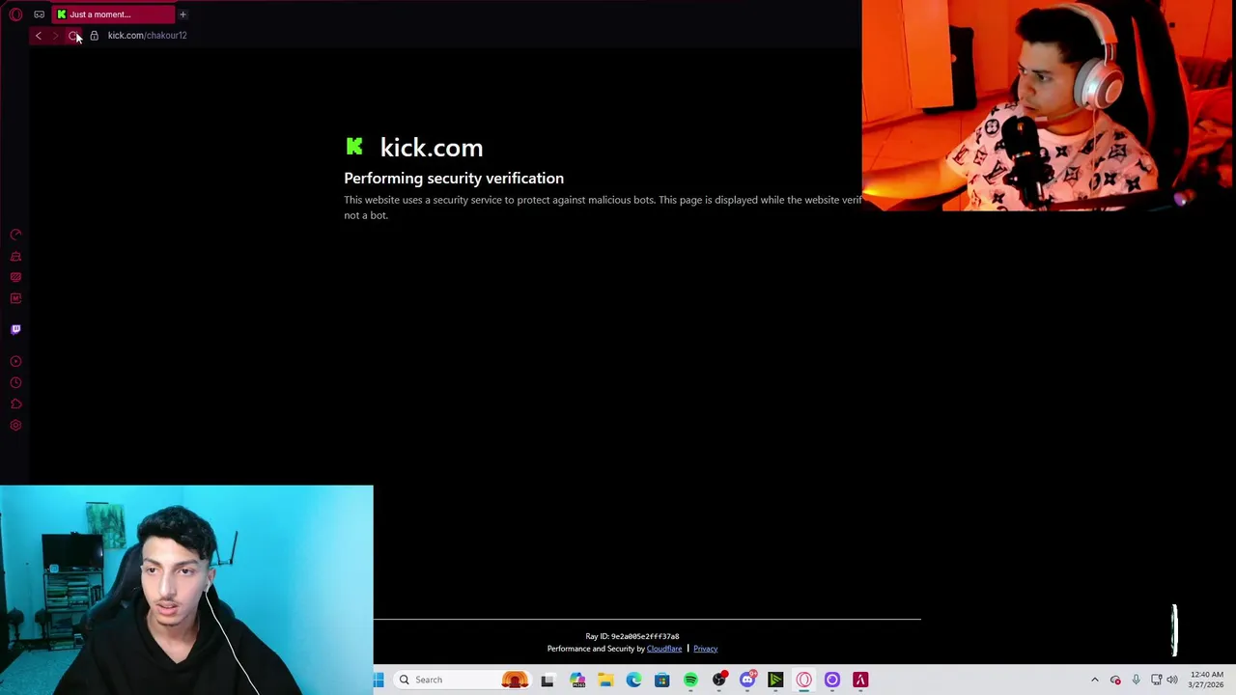Viewport: 1236px width, 695px height.
Task: Open GX Control speedometer sidebar icon
Action: coord(15,235)
